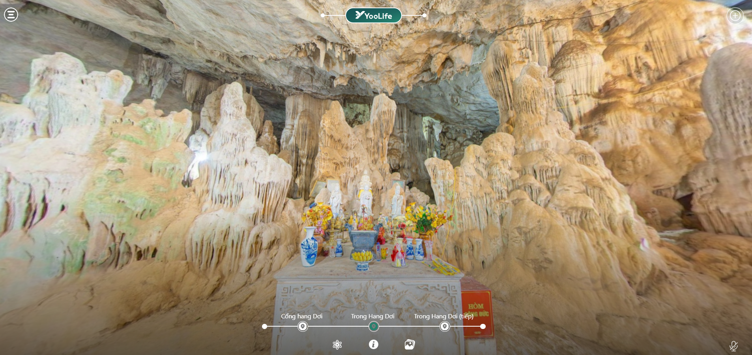The width and height of the screenshot is (752, 355).
Task: Open the photo gallery icon
Action: coord(410,345)
